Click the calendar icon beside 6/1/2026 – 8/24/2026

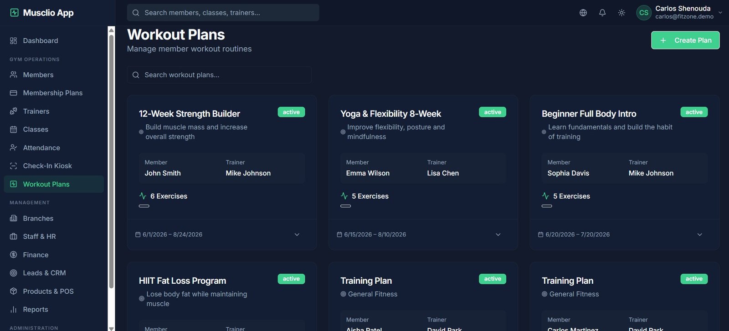[x=138, y=235]
